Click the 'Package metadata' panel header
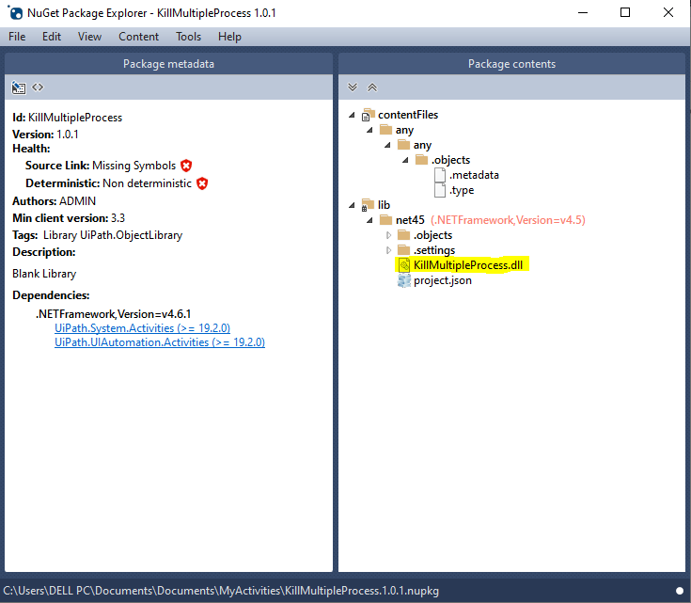Screen dimensions: 691x603 [x=168, y=64]
